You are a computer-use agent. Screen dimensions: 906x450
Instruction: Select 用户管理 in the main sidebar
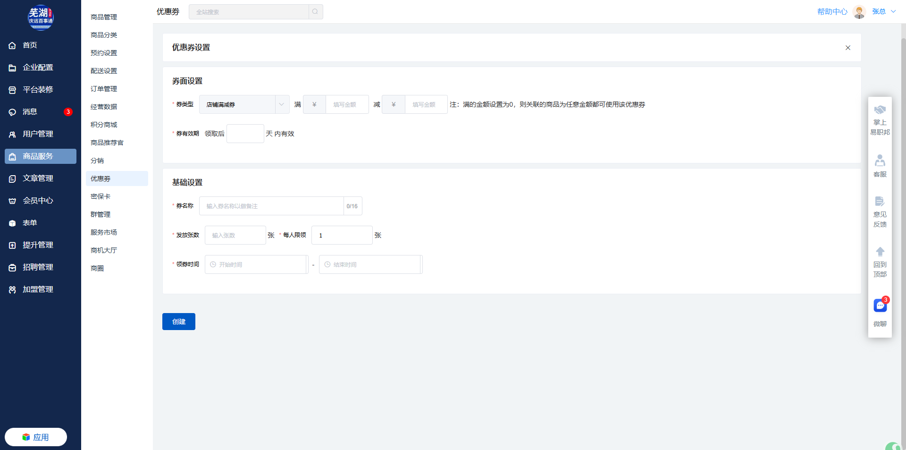[38, 134]
